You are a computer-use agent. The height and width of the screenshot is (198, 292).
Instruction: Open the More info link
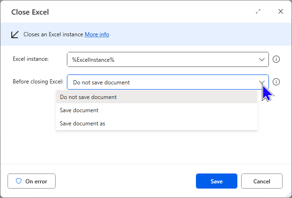tap(97, 34)
